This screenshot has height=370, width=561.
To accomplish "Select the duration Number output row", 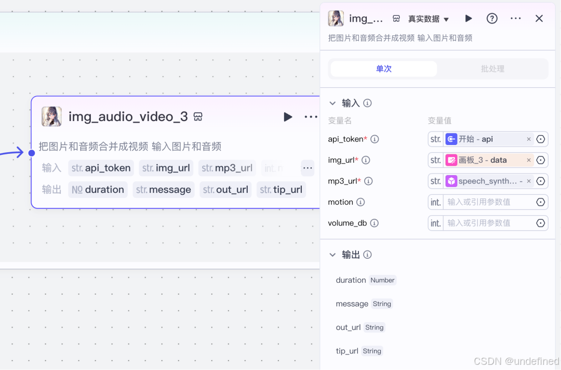I will pos(366,280).
